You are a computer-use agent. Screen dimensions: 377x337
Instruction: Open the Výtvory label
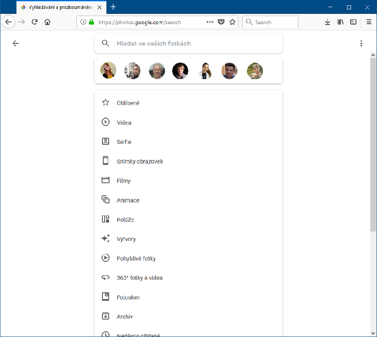(126, 239)
